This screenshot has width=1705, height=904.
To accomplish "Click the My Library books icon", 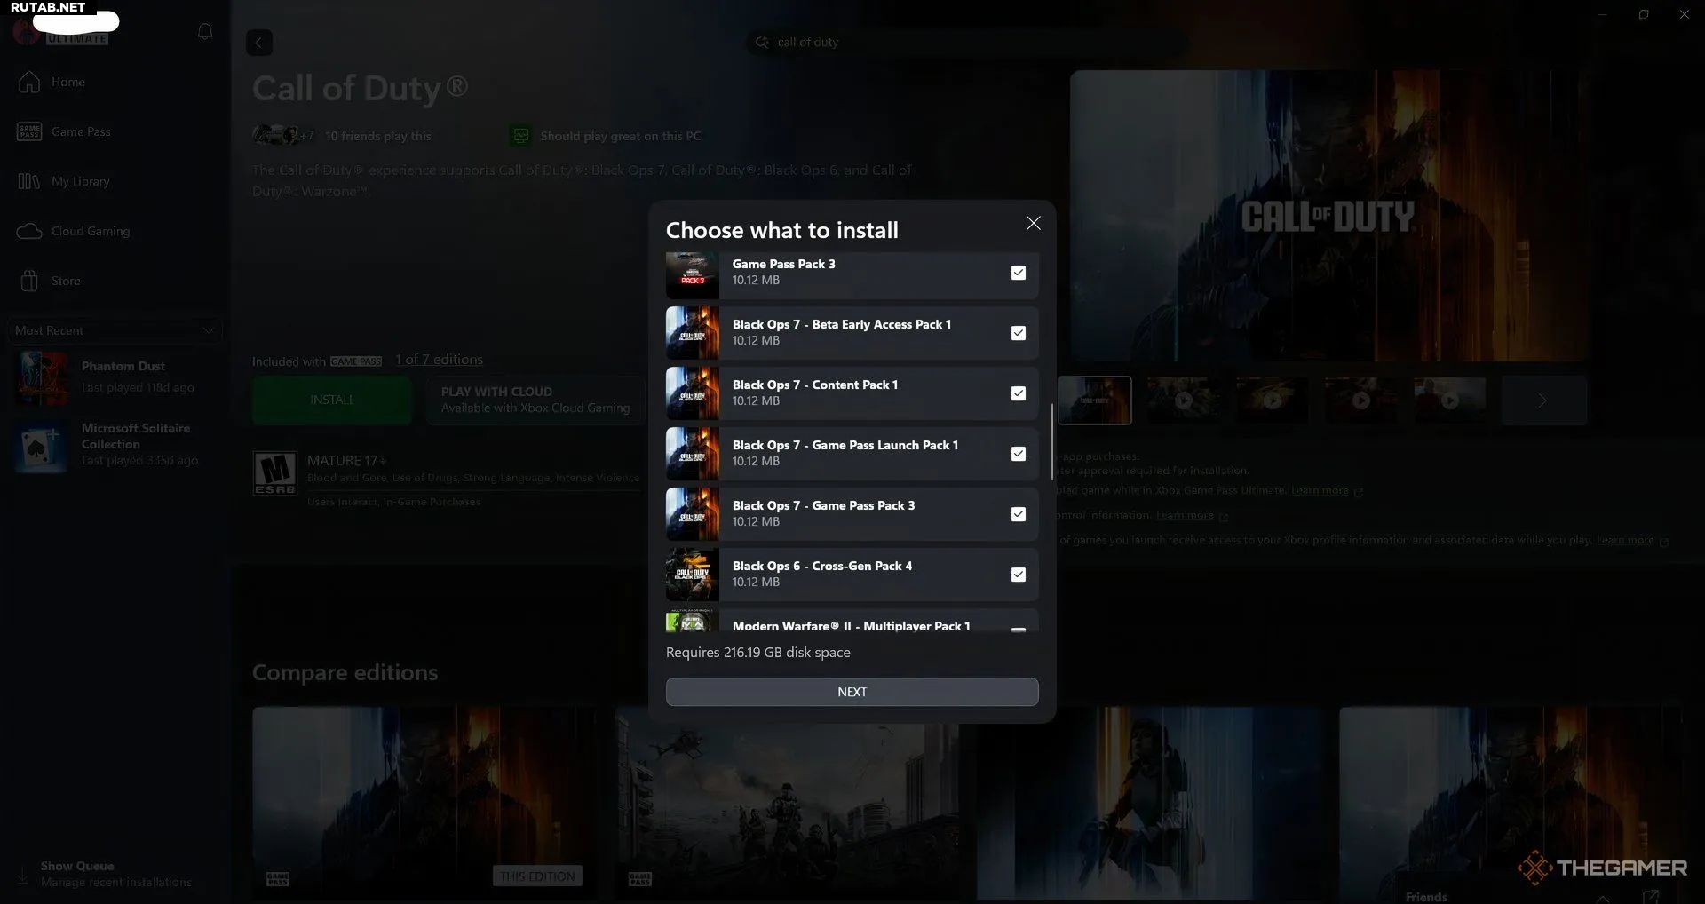I will (x=29, y=181).
